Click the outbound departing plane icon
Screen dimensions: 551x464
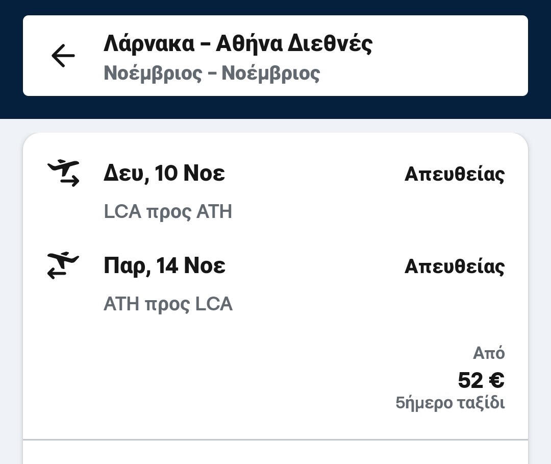[64, 173]
